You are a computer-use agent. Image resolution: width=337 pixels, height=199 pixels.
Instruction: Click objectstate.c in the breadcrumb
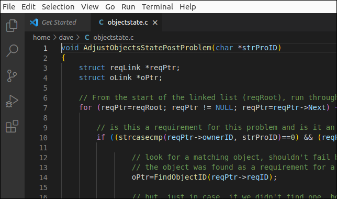pyautogui.click(x=114, y=37)
